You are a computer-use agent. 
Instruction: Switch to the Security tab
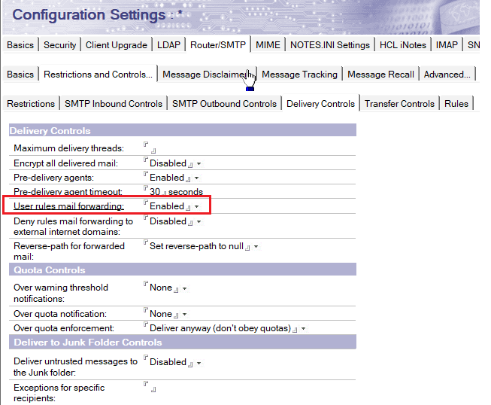tap(59, 45)
